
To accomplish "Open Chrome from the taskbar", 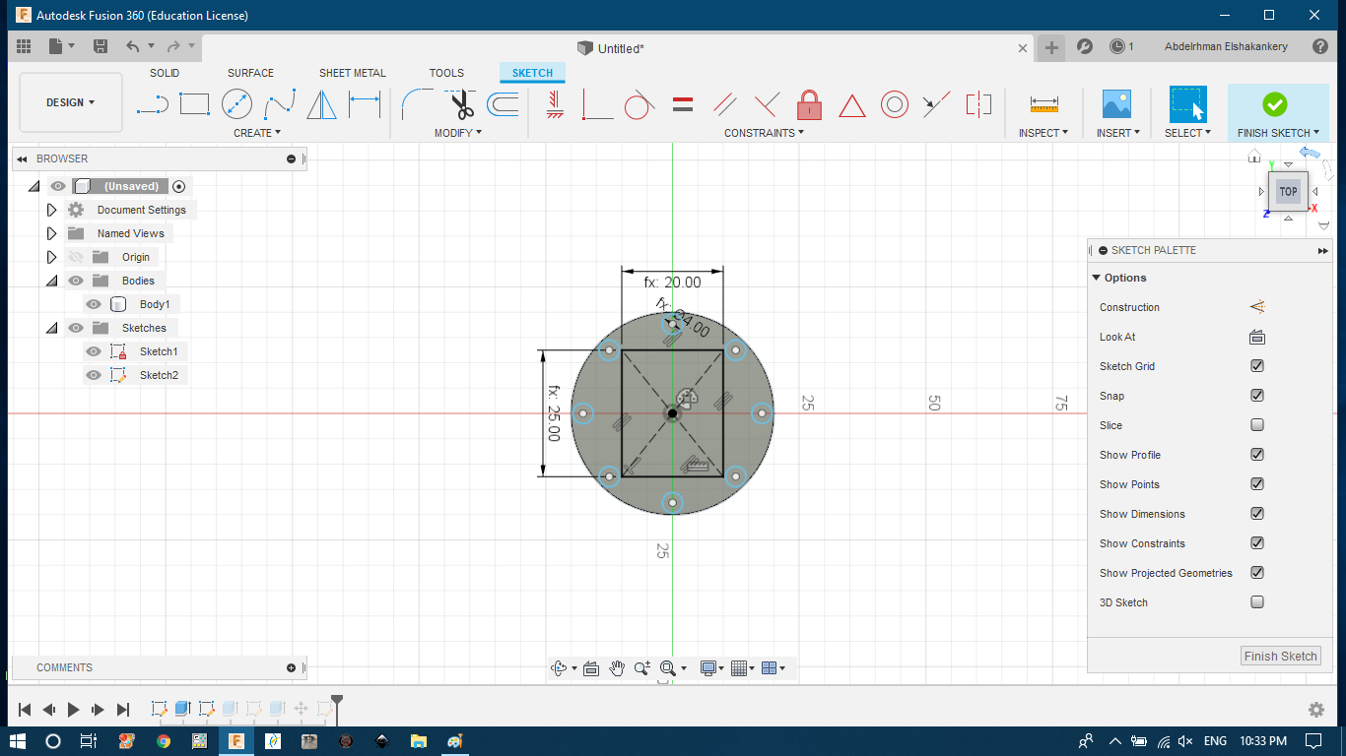I will tap(164, 741).
